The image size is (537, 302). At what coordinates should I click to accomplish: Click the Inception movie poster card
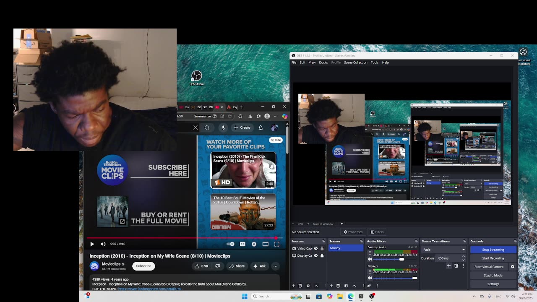coord(112,211)
